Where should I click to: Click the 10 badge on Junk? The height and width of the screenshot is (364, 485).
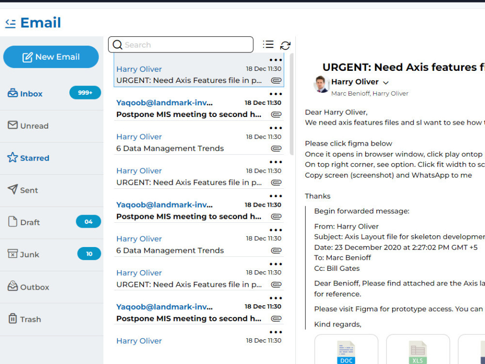[x=89, y=254]
